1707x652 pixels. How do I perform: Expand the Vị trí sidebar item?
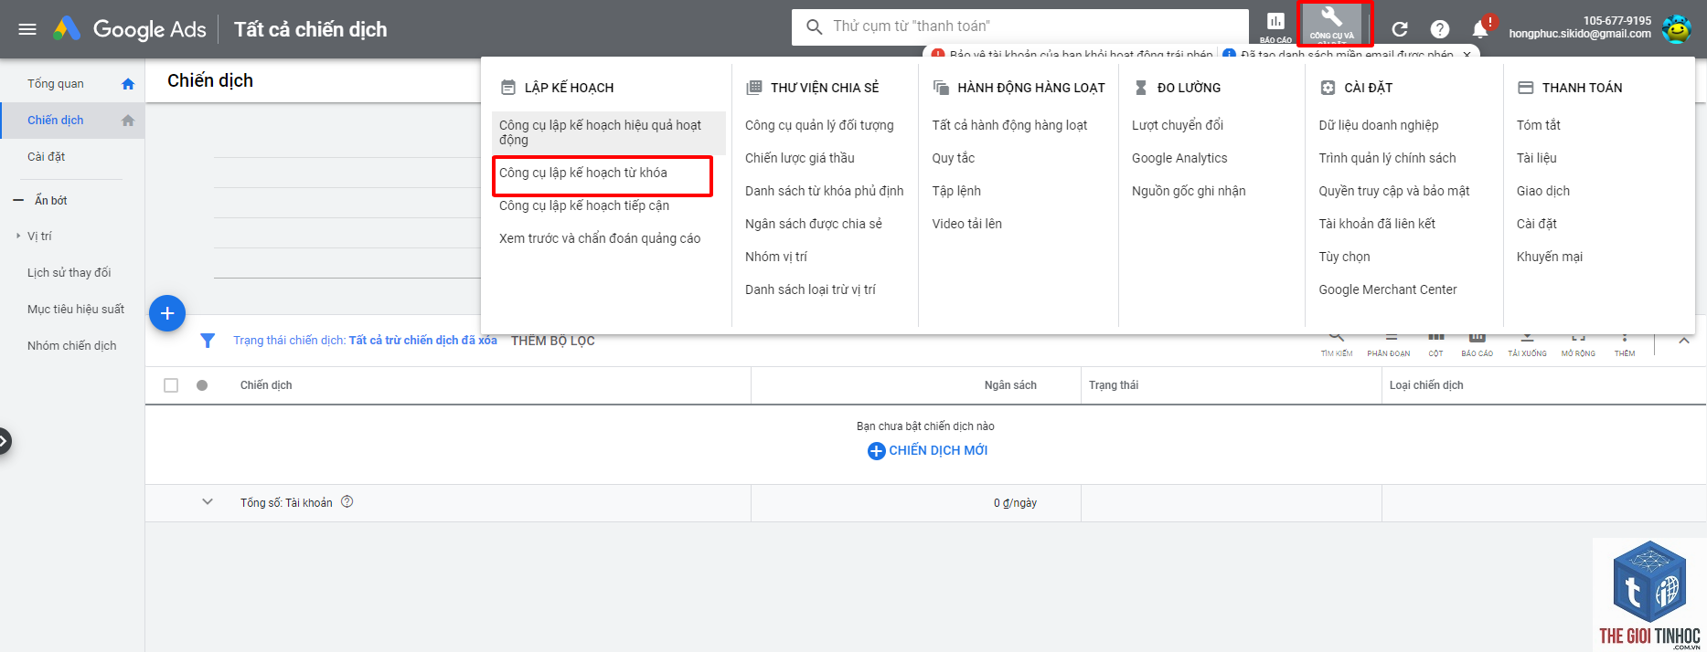pyautogui.click(x=18, y=236)
